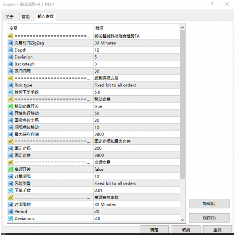Click the boolean icon beside 高频开关
235x235 pixels.
click(10, 170)
